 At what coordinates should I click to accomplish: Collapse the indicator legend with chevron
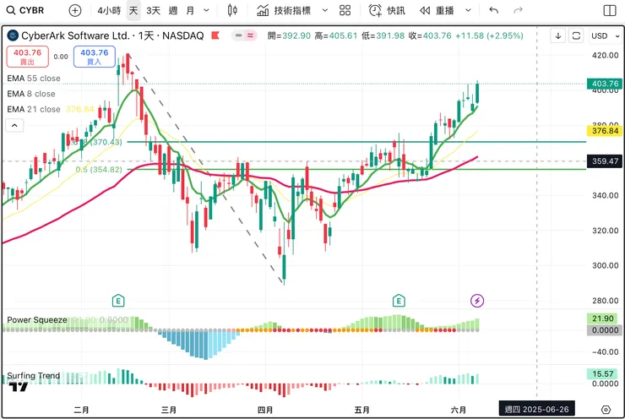[14, 126]
